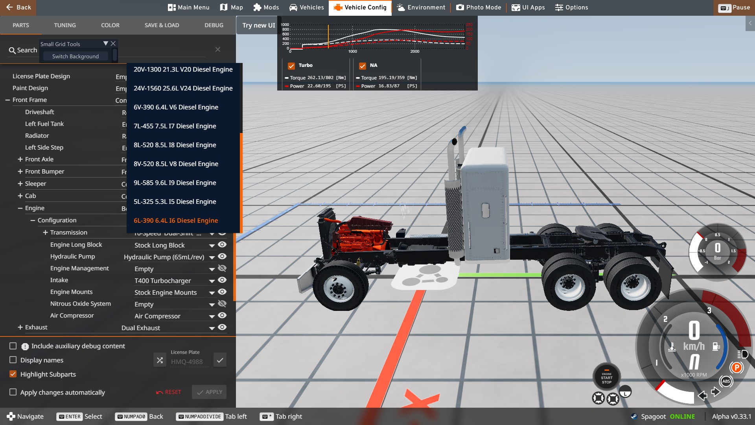Screen dimensions: 755x425
Task: Disable Highlight Subparts checkbox
Action: (13, 374)
